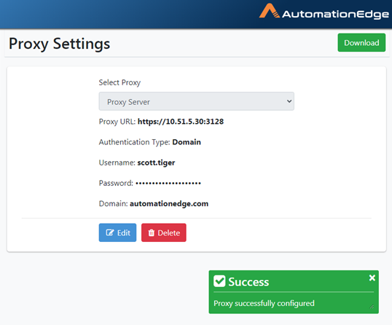Click the Select Proxy field label
The image size is (392, 325).
[x=119, y=82]
